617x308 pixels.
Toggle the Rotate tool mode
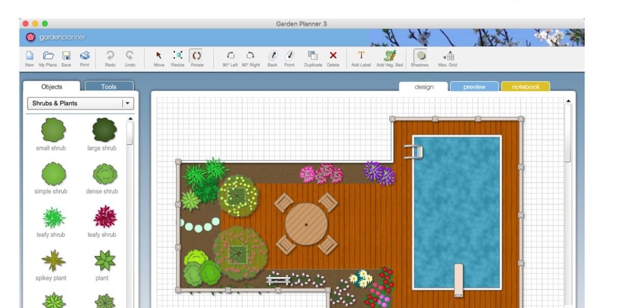pyautogui.click(x=197, y=56)
